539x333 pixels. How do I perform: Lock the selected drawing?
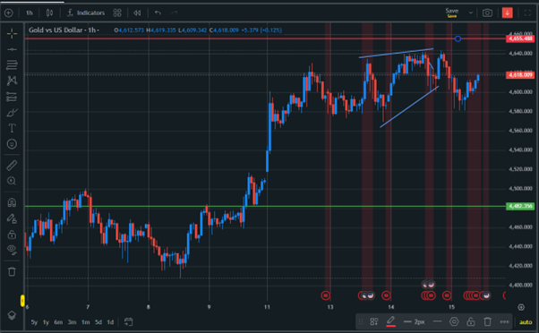(x=471, y=322)
